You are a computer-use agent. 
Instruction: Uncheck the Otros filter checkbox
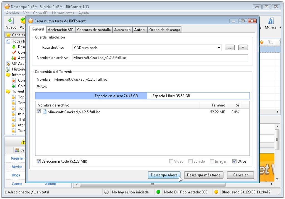coord(234,161)
